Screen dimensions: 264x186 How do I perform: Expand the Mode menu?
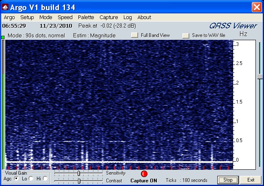click(x=45, y=17)
